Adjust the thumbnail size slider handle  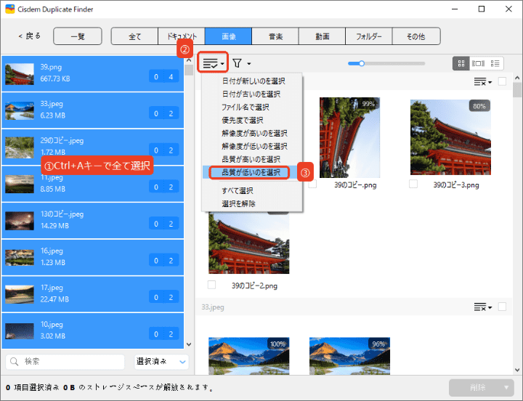click(x=361, y=63)
